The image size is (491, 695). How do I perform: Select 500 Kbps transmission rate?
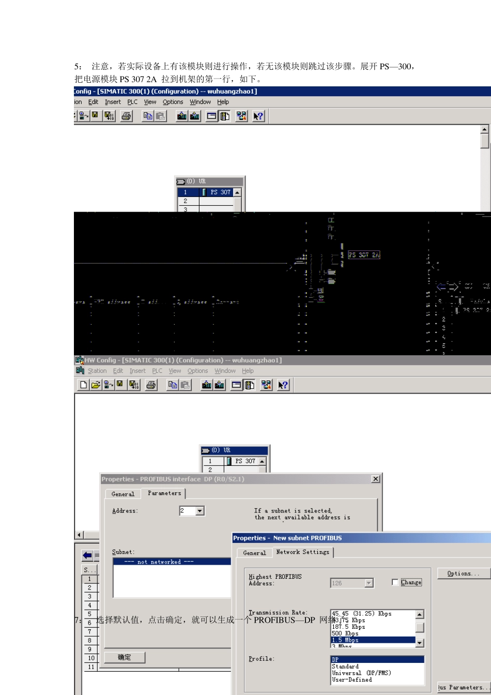tap(373, 633)
